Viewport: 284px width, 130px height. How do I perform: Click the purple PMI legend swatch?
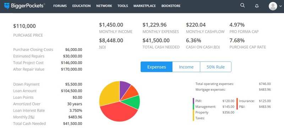point(193,101)
